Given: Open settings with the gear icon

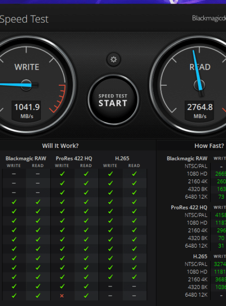Looking at the screenshot, I should pos(113,59).
